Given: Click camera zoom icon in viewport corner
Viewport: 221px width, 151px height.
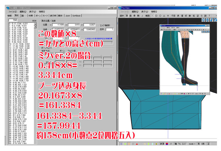Looking at the screenshot, I should pos(211,20).
